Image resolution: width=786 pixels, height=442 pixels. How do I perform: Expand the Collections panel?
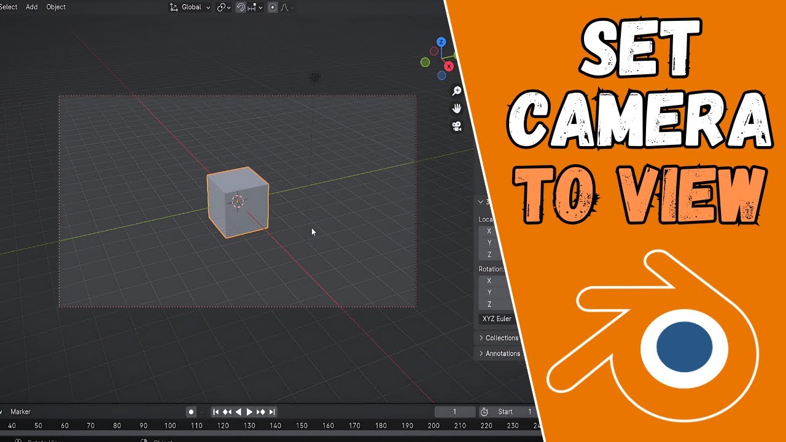tap(499, 338)
